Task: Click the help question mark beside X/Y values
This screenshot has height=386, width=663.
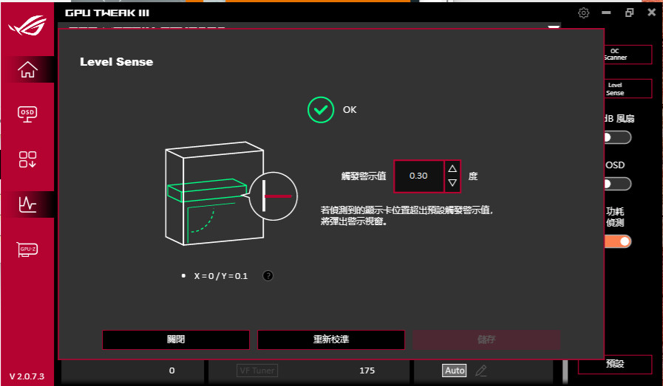Action: [x=268, y=275]
